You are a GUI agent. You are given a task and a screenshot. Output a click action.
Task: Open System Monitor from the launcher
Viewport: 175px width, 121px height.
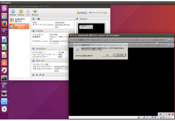pyautogui.click(x=4, y=101)
